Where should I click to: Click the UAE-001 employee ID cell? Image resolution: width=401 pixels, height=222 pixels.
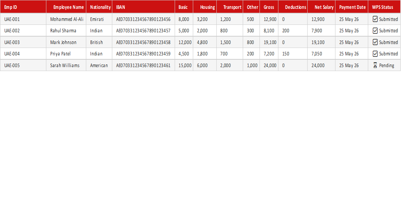(x=23, y=19)
